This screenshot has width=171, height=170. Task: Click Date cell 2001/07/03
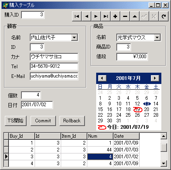(126, 150)
